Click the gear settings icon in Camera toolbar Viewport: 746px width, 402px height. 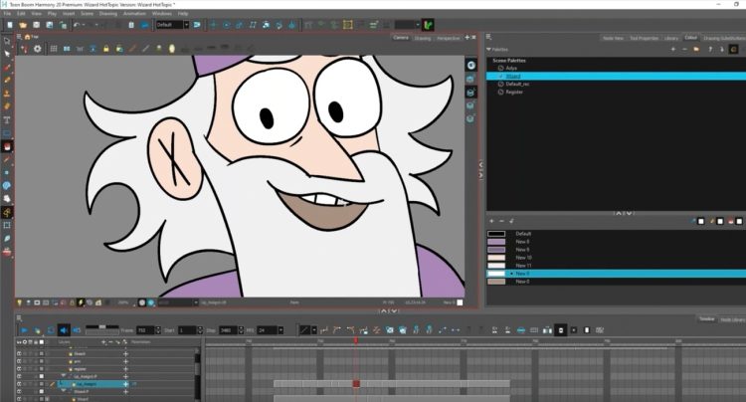coord(37,49)
